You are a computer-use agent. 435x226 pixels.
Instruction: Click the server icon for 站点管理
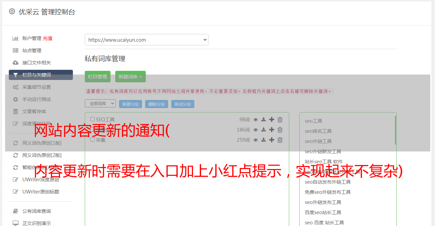point(16,50)
